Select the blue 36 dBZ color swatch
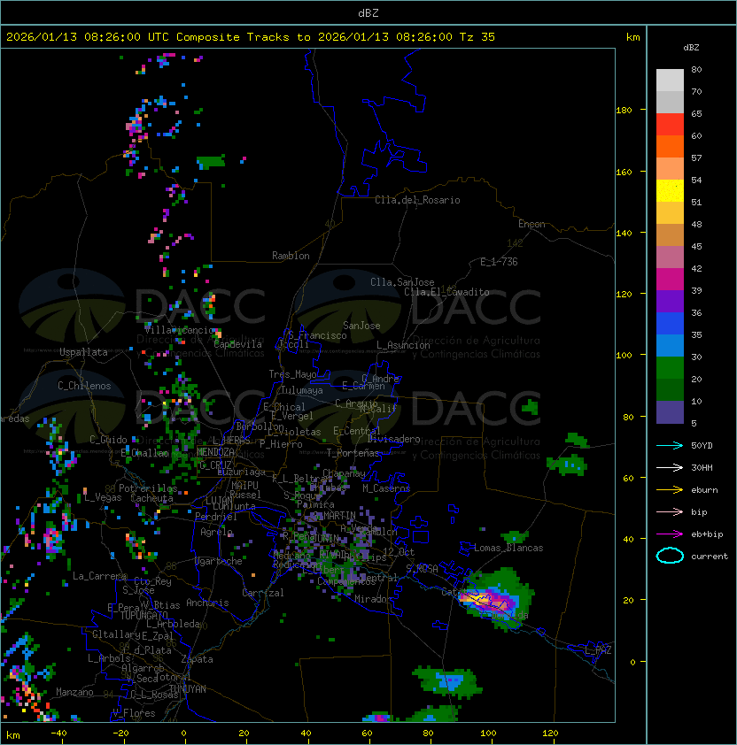The width and height of the screenshot is (737, 745). (x=670, y=324)
